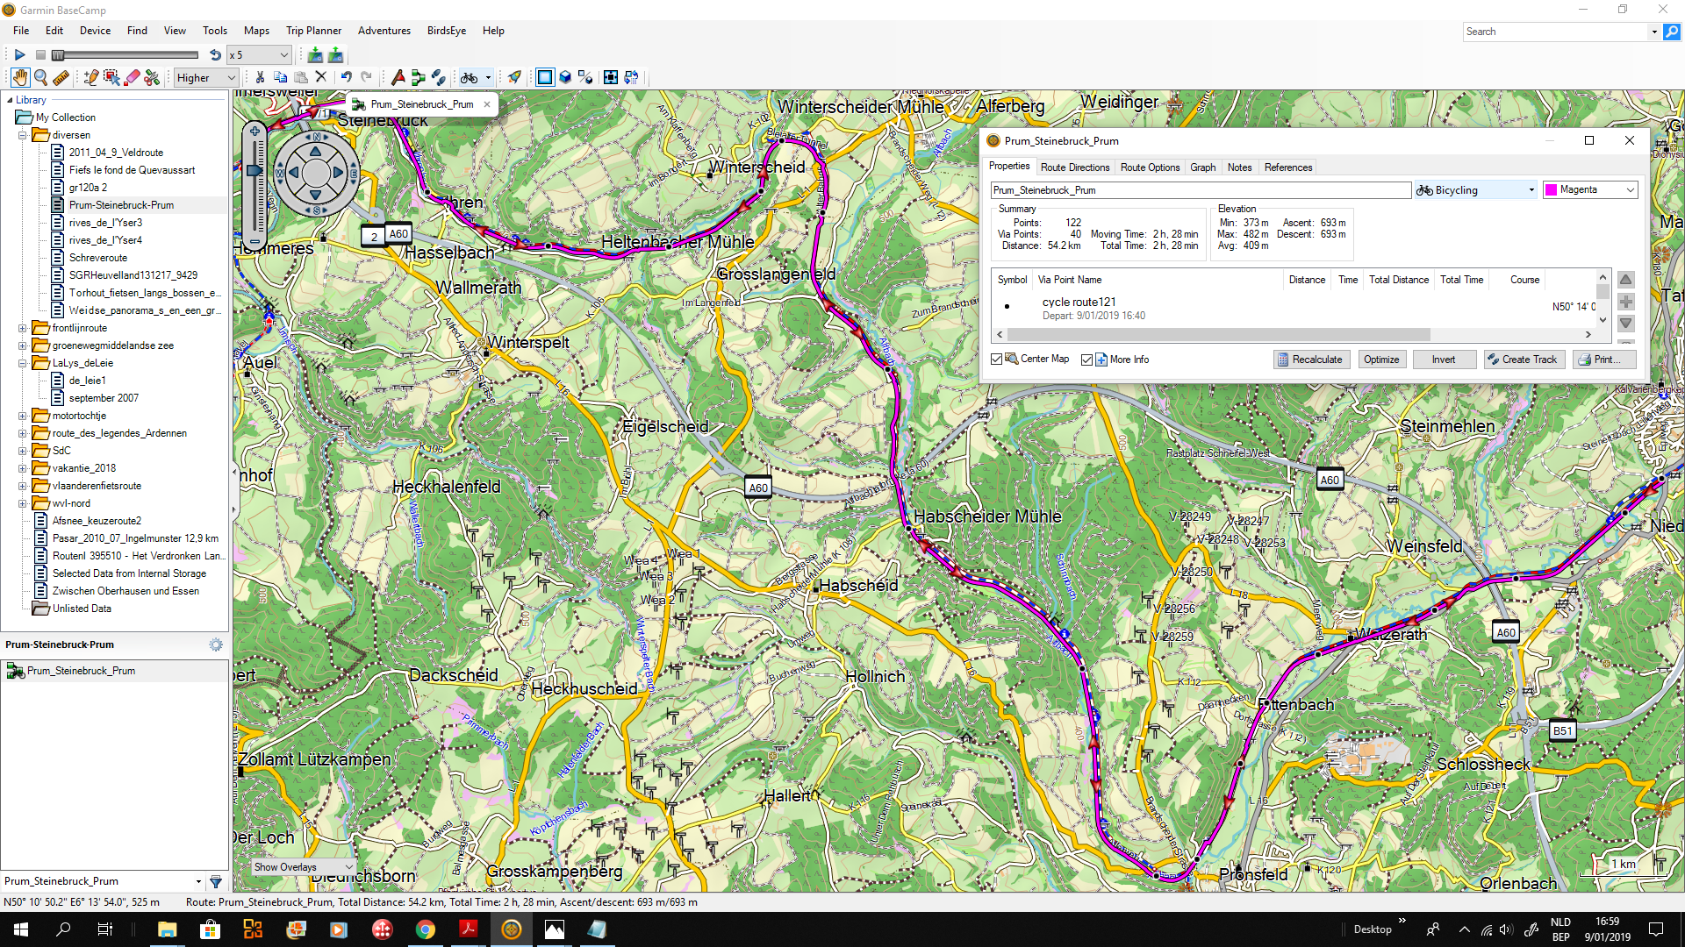Viewport: 1685px width, 947px height.
Task: Switch to the Route Options tab
Action: click(1150, 167)
